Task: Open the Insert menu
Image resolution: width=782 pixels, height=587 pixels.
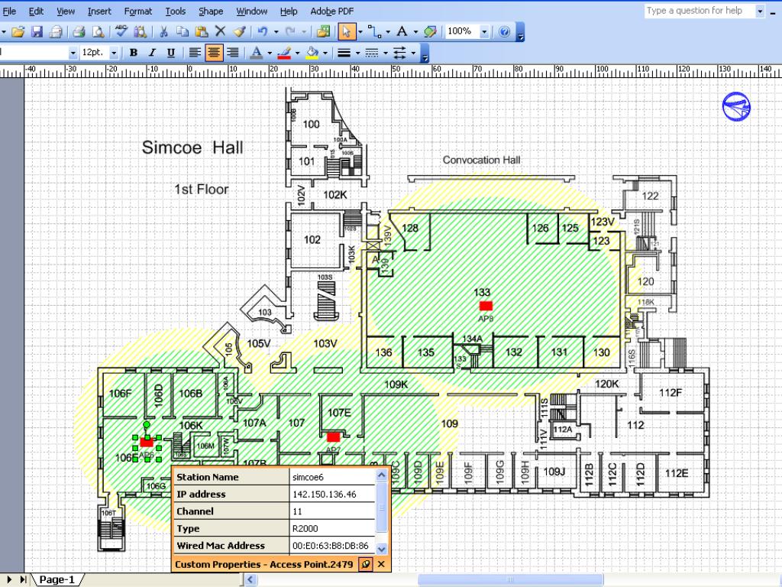Action: tap(99, 11)
